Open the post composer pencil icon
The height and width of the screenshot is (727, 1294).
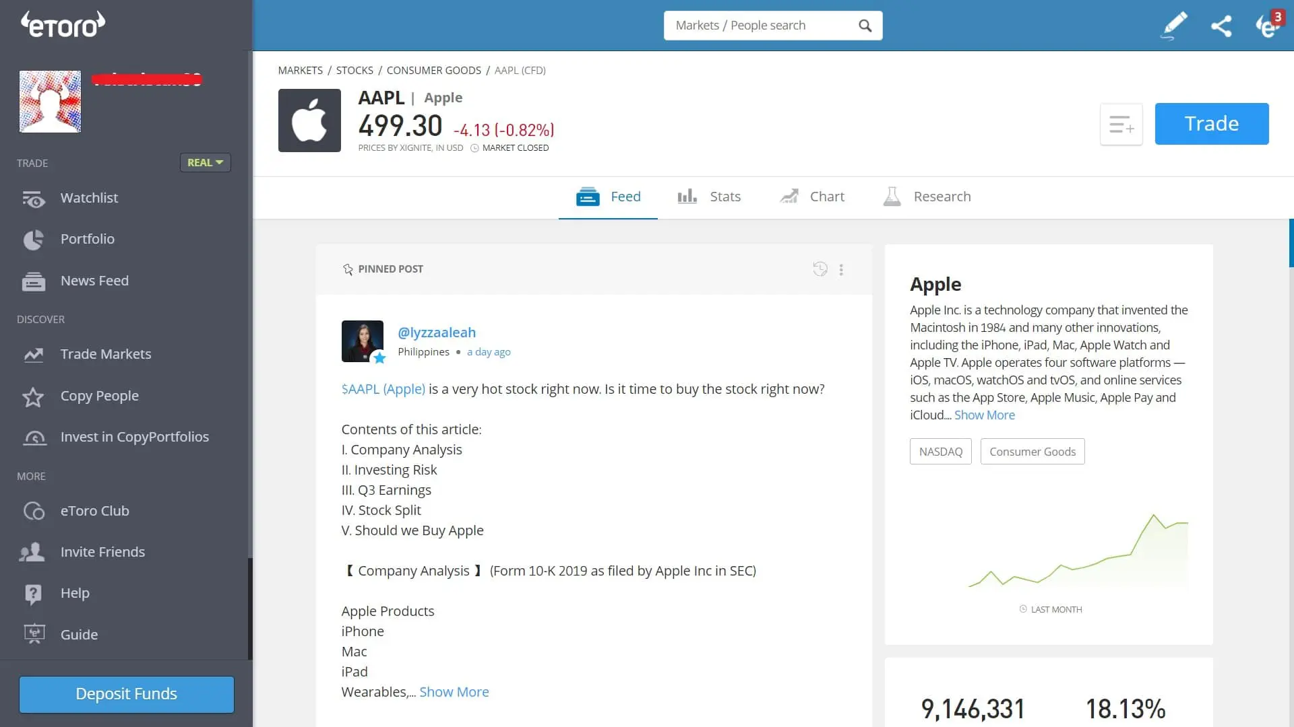(1173, 25)
